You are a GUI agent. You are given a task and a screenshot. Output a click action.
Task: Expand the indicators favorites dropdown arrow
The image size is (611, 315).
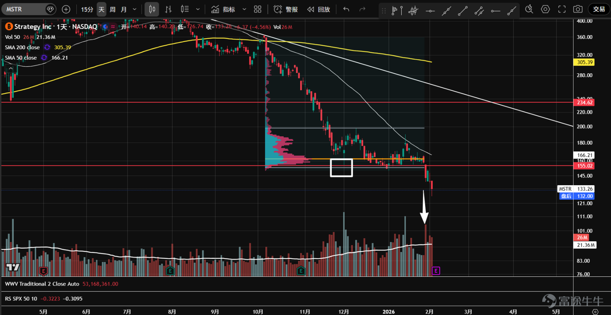point(244,9)
